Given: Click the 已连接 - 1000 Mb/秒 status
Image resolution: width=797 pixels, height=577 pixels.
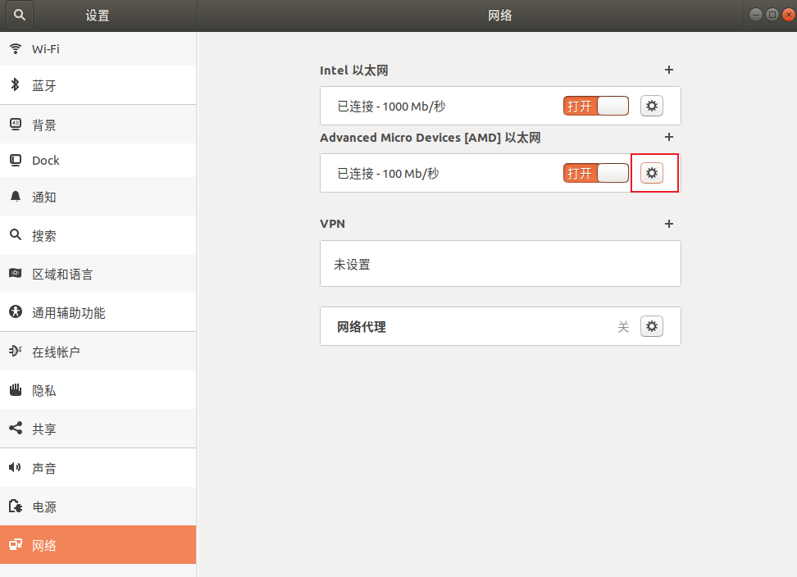Looking at the screenshot, I should 391,107.
